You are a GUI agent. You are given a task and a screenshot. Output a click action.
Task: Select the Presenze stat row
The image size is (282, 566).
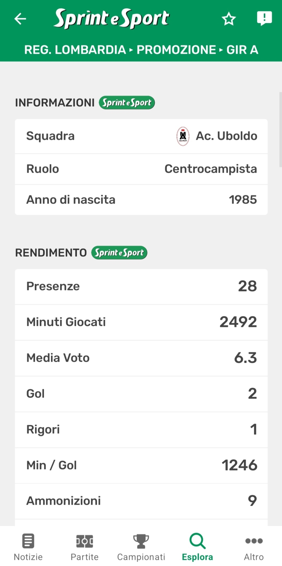pos(141,286)
